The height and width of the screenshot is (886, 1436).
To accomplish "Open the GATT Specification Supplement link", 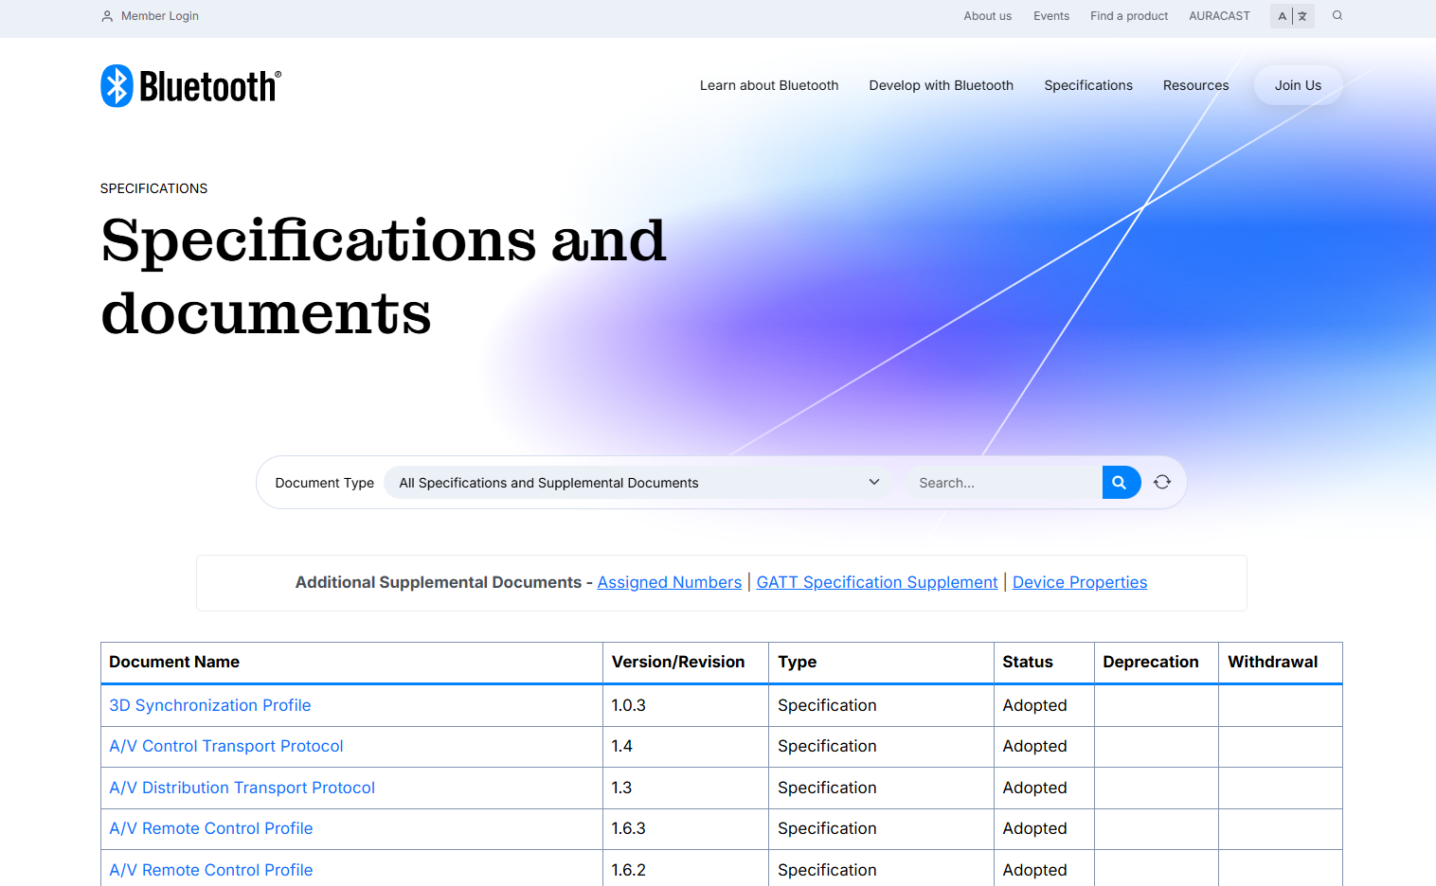I will (877, 582).
